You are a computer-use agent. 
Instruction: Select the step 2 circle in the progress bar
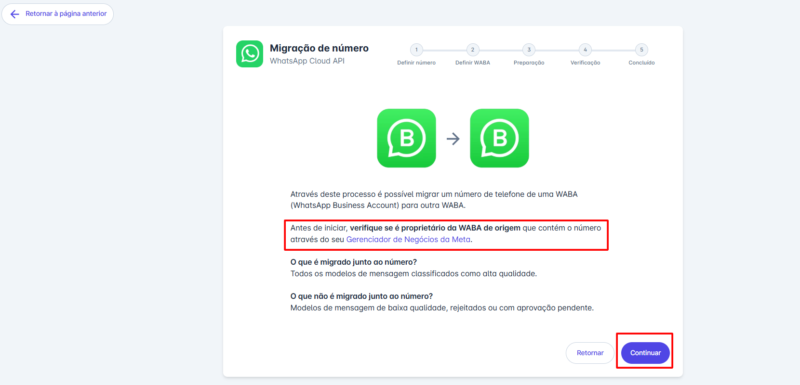(473, 50)
